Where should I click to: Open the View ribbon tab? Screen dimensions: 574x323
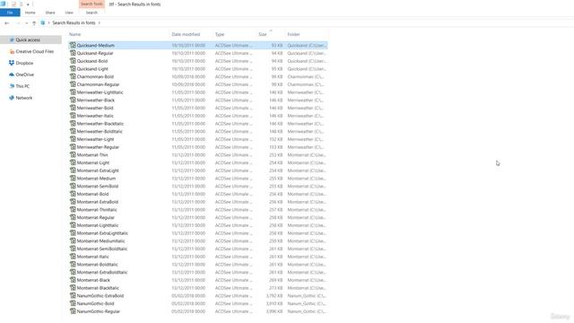pyautogui.click(x=69, y=13)
